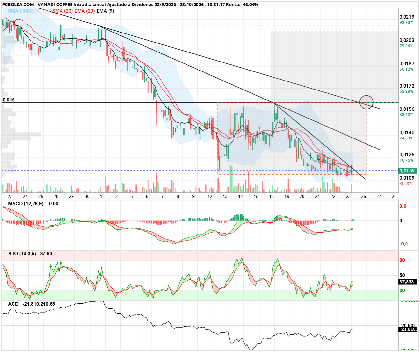Click date 30 on the time axis
420x352 pixels.
87,196
